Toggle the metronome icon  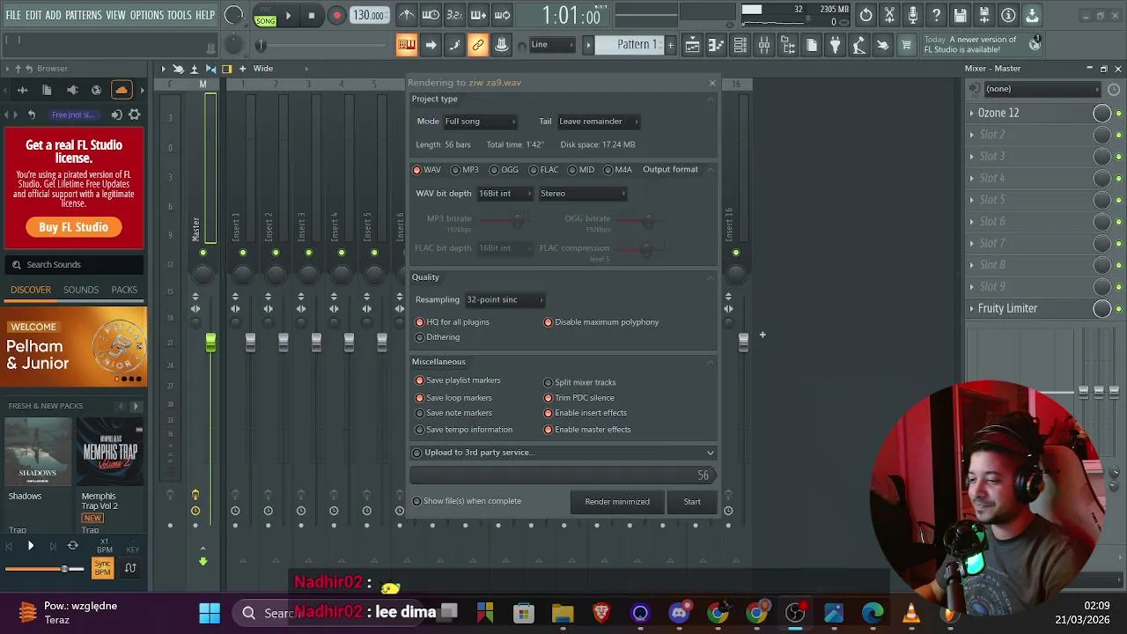point(407,15)
